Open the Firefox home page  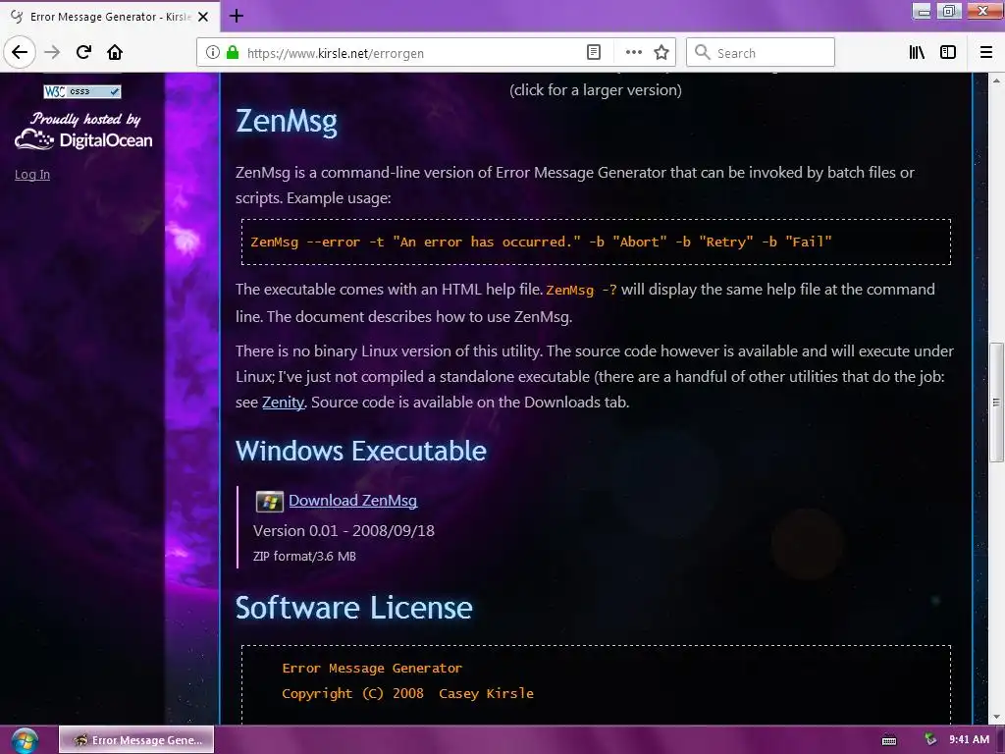coord(115,52)
